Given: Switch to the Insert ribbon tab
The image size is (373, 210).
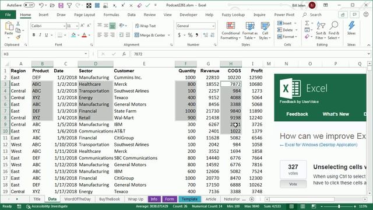Looking at the screenshot, I should 44,15.
